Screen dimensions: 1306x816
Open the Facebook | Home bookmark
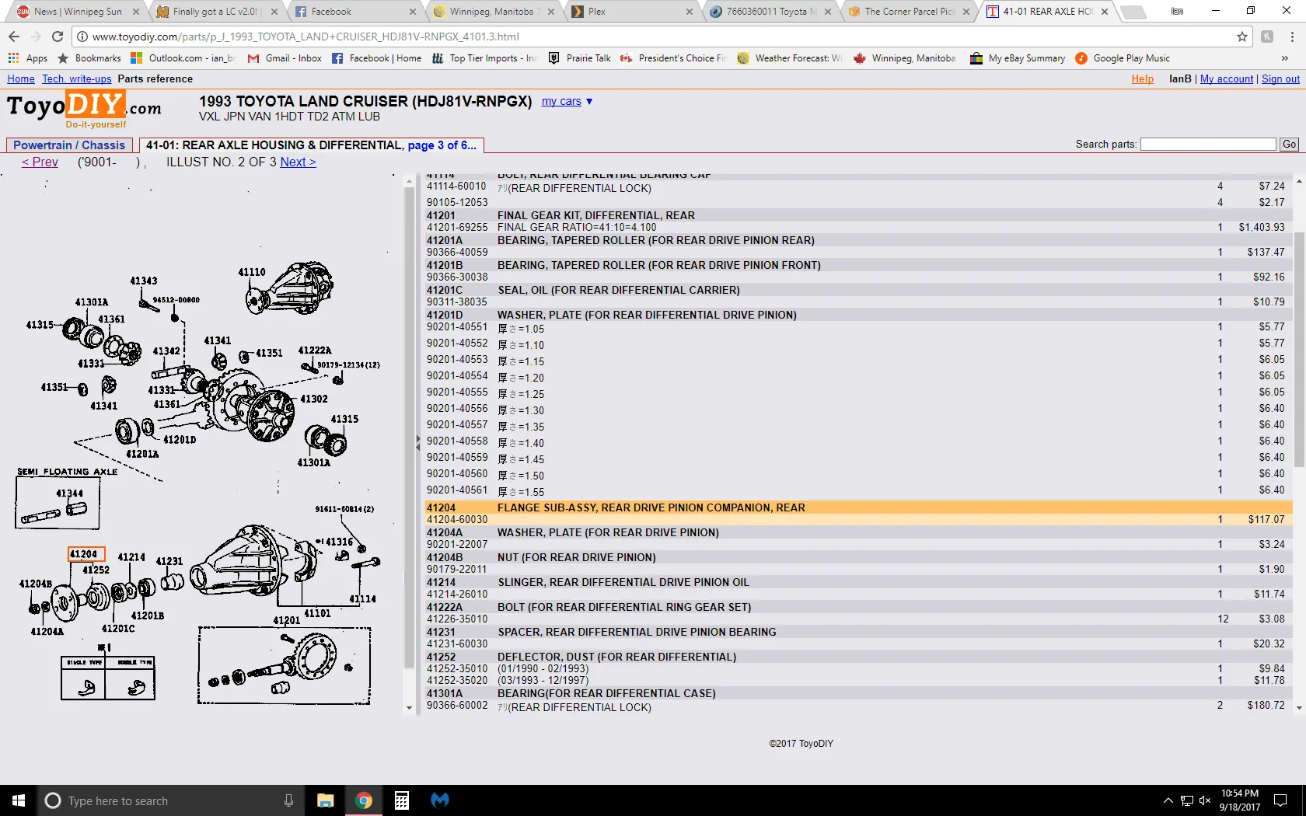coord(376,58)
